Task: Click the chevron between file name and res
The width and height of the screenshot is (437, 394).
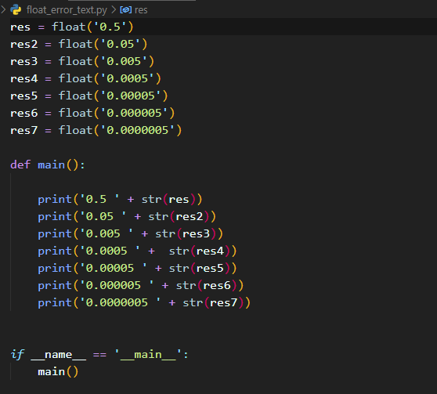Action: point(114,9)
